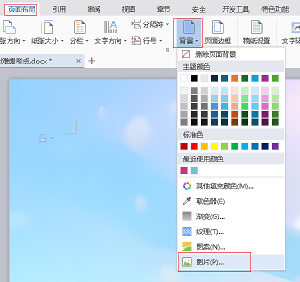The height and width of the screenshot is (282, 300).
Task: Click 删除页面背景 to remove the background
Action: tap(215, 55)
